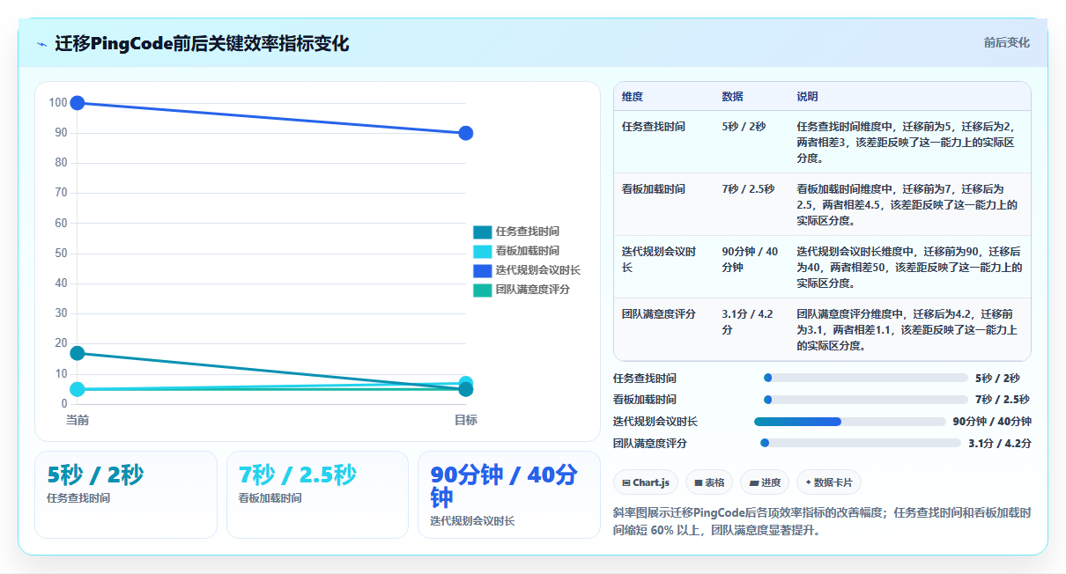Click the 数据 column header
This screenshot has height=574, width=1066.
coord(732,96)
